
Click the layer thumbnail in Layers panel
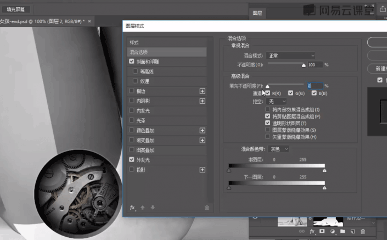click(292, 221)
